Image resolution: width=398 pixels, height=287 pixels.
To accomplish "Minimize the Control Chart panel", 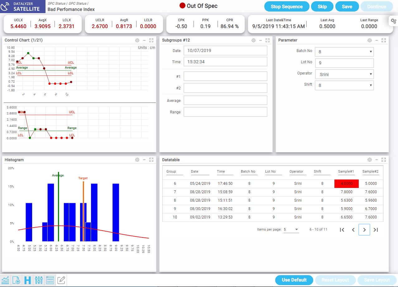I will coord(144,40).
